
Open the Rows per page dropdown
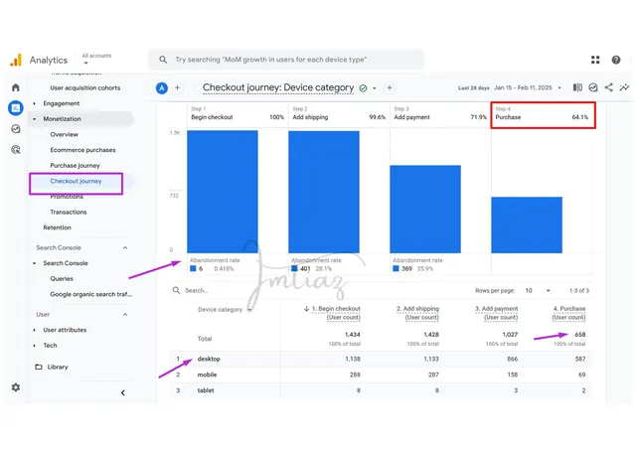click(538, 290)
